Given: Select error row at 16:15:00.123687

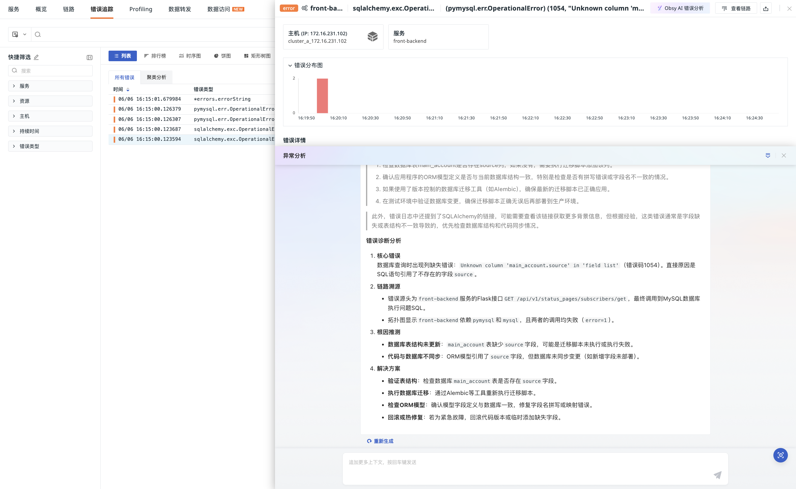Looking at the screenshot, I should coord(192,129).
